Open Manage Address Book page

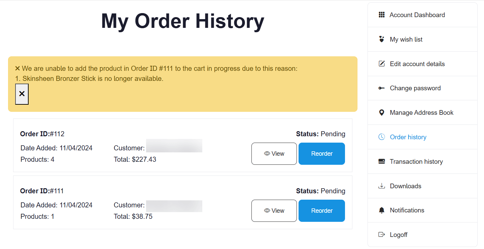(421, 113)
